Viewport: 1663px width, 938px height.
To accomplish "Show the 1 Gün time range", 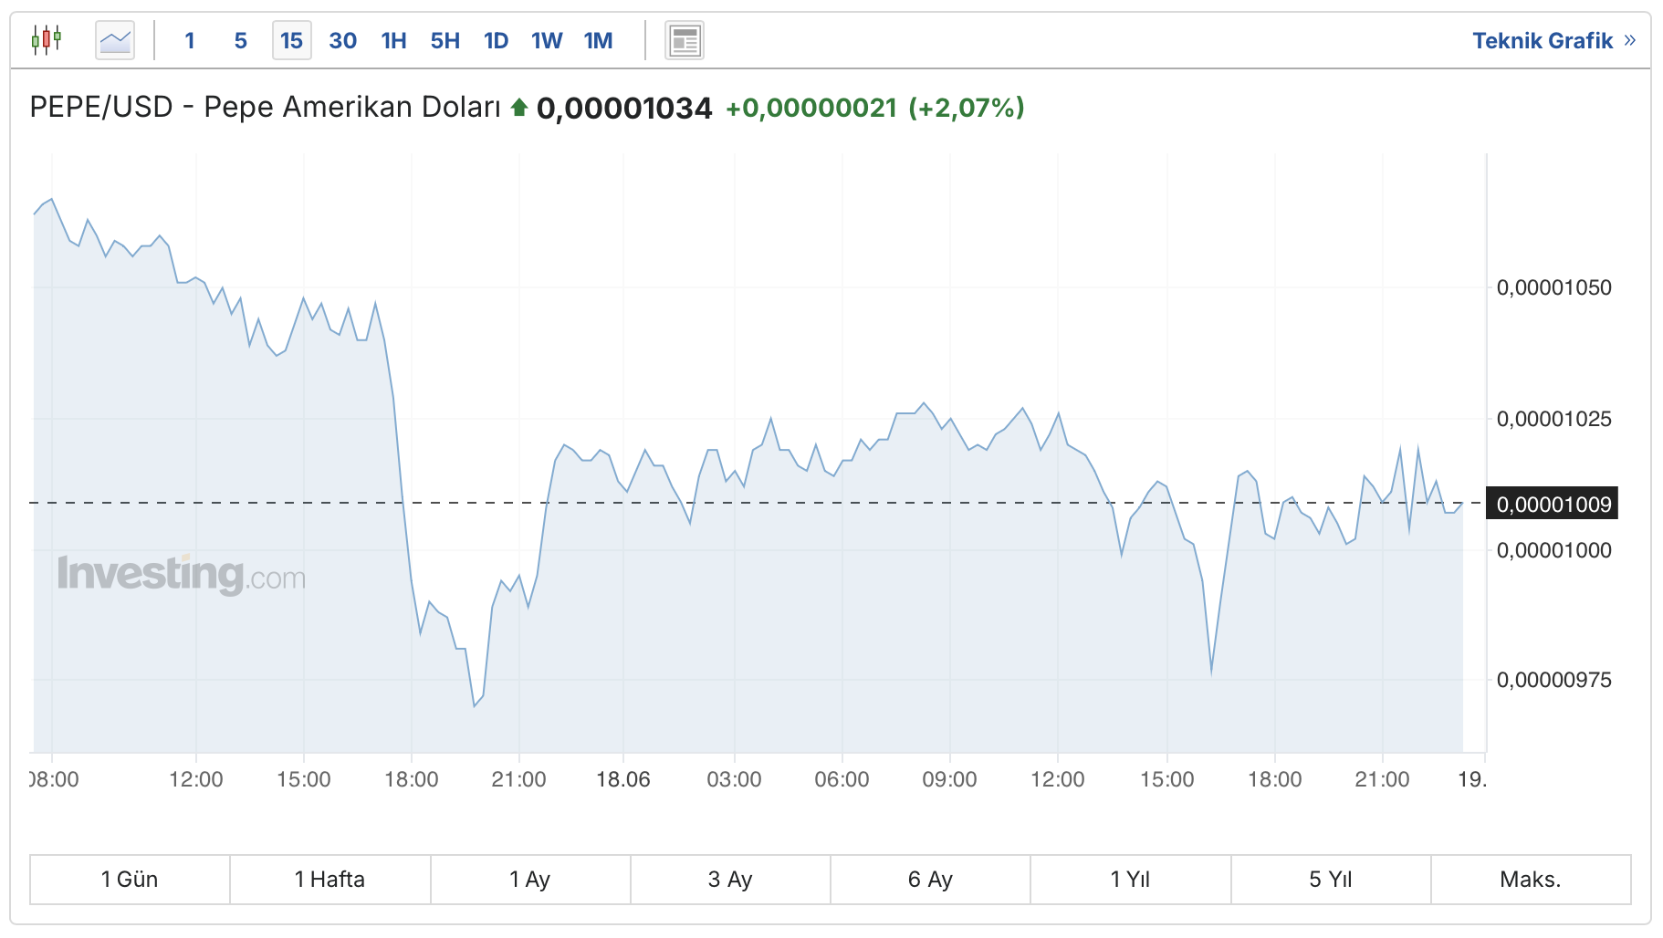I will pyautogui.click(x=130, y=880).
